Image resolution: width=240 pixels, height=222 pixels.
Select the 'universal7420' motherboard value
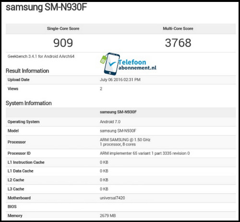click(112, 198)
